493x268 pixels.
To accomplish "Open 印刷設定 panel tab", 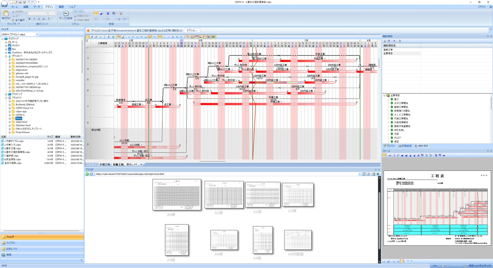I will [405, 146].
